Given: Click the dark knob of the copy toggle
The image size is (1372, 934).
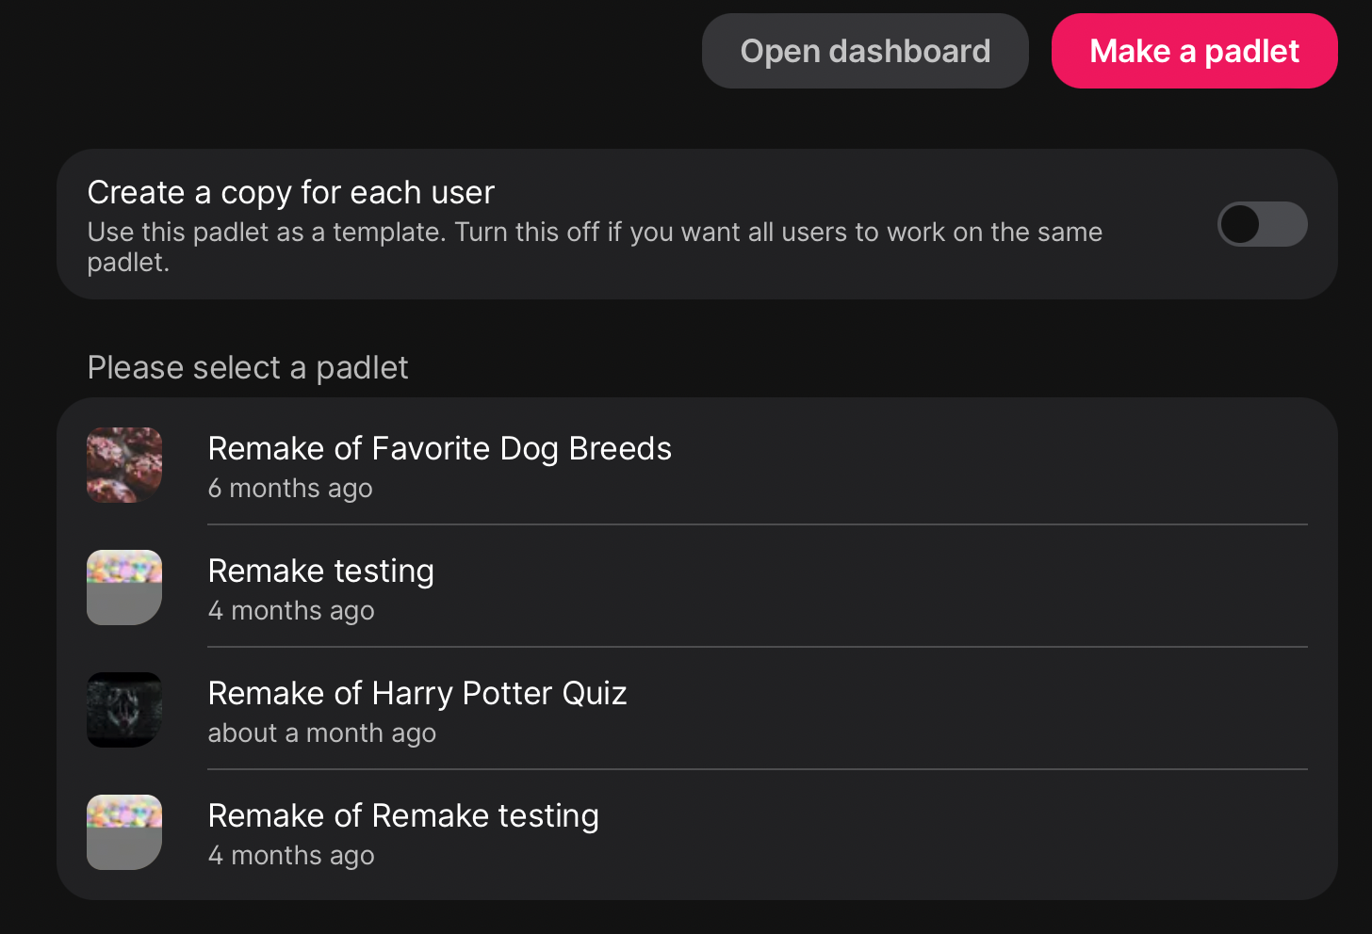Looking at the screenshot, I should (x=1240, y=224).
